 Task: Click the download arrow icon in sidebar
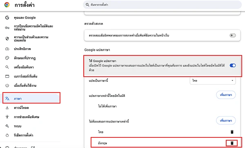(7, 108)
